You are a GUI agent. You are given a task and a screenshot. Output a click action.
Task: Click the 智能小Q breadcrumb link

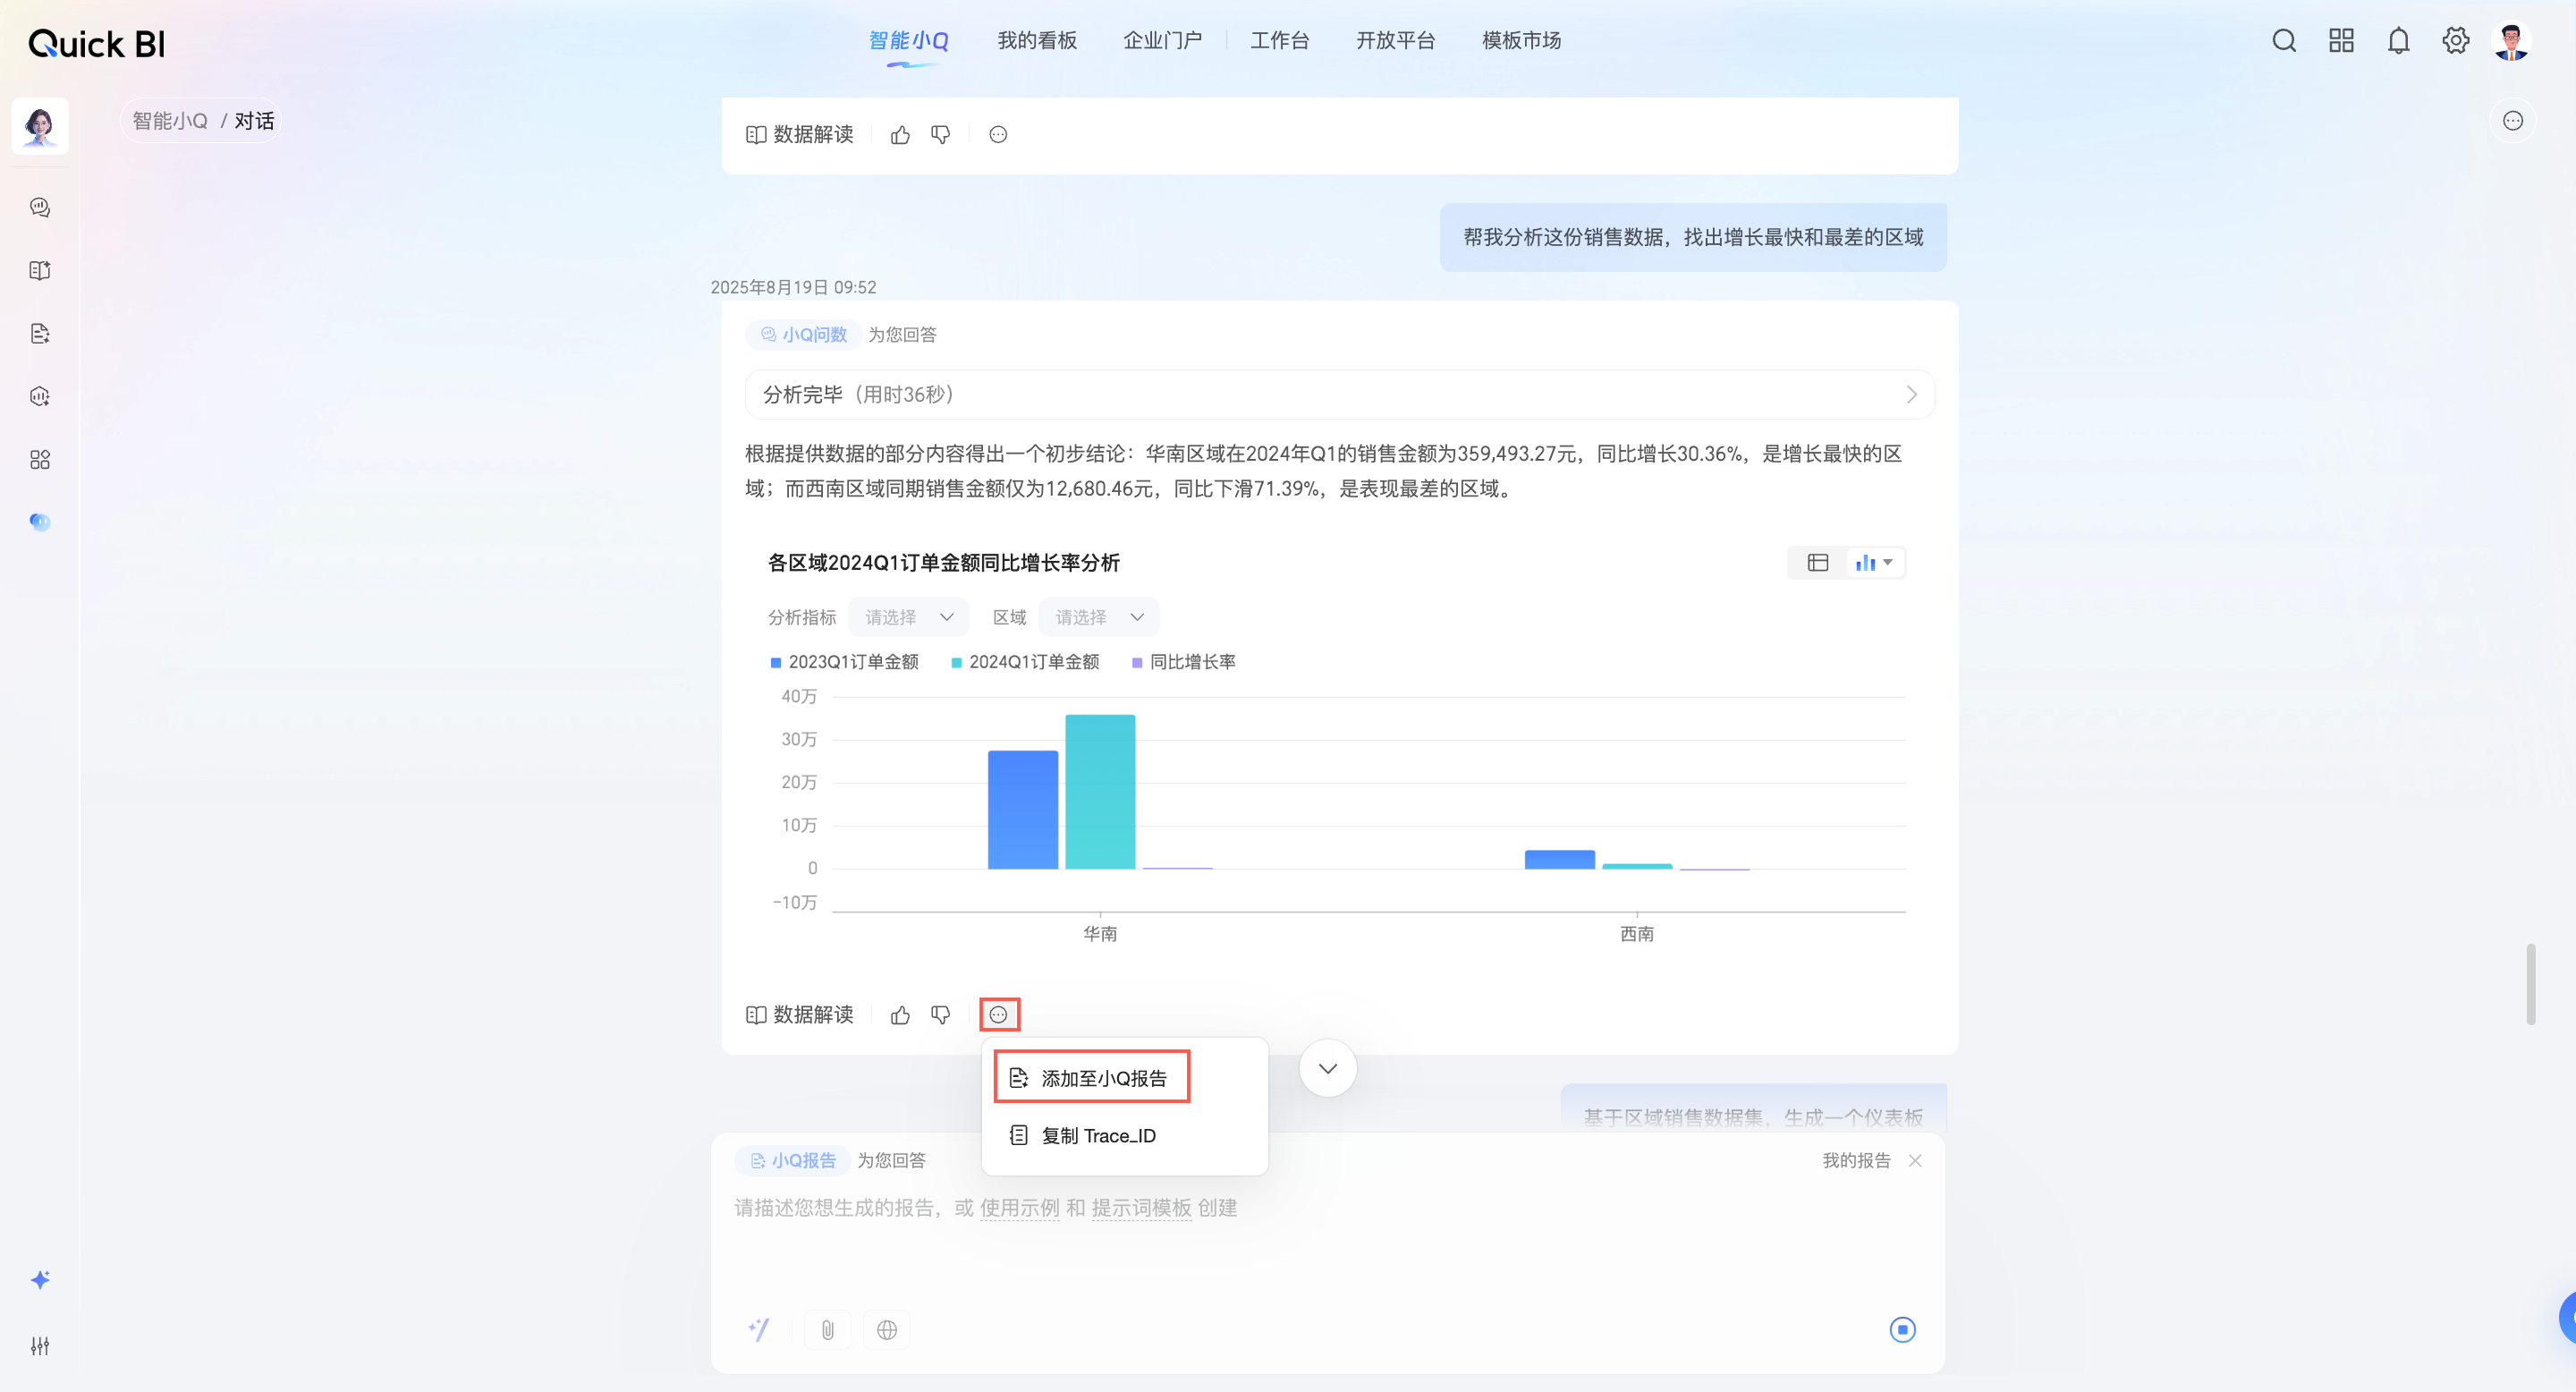(170, 121)
